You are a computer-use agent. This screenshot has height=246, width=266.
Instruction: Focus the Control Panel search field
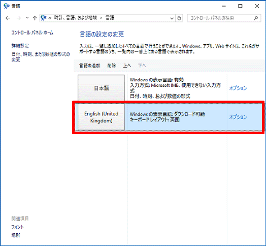coord(224,18)
